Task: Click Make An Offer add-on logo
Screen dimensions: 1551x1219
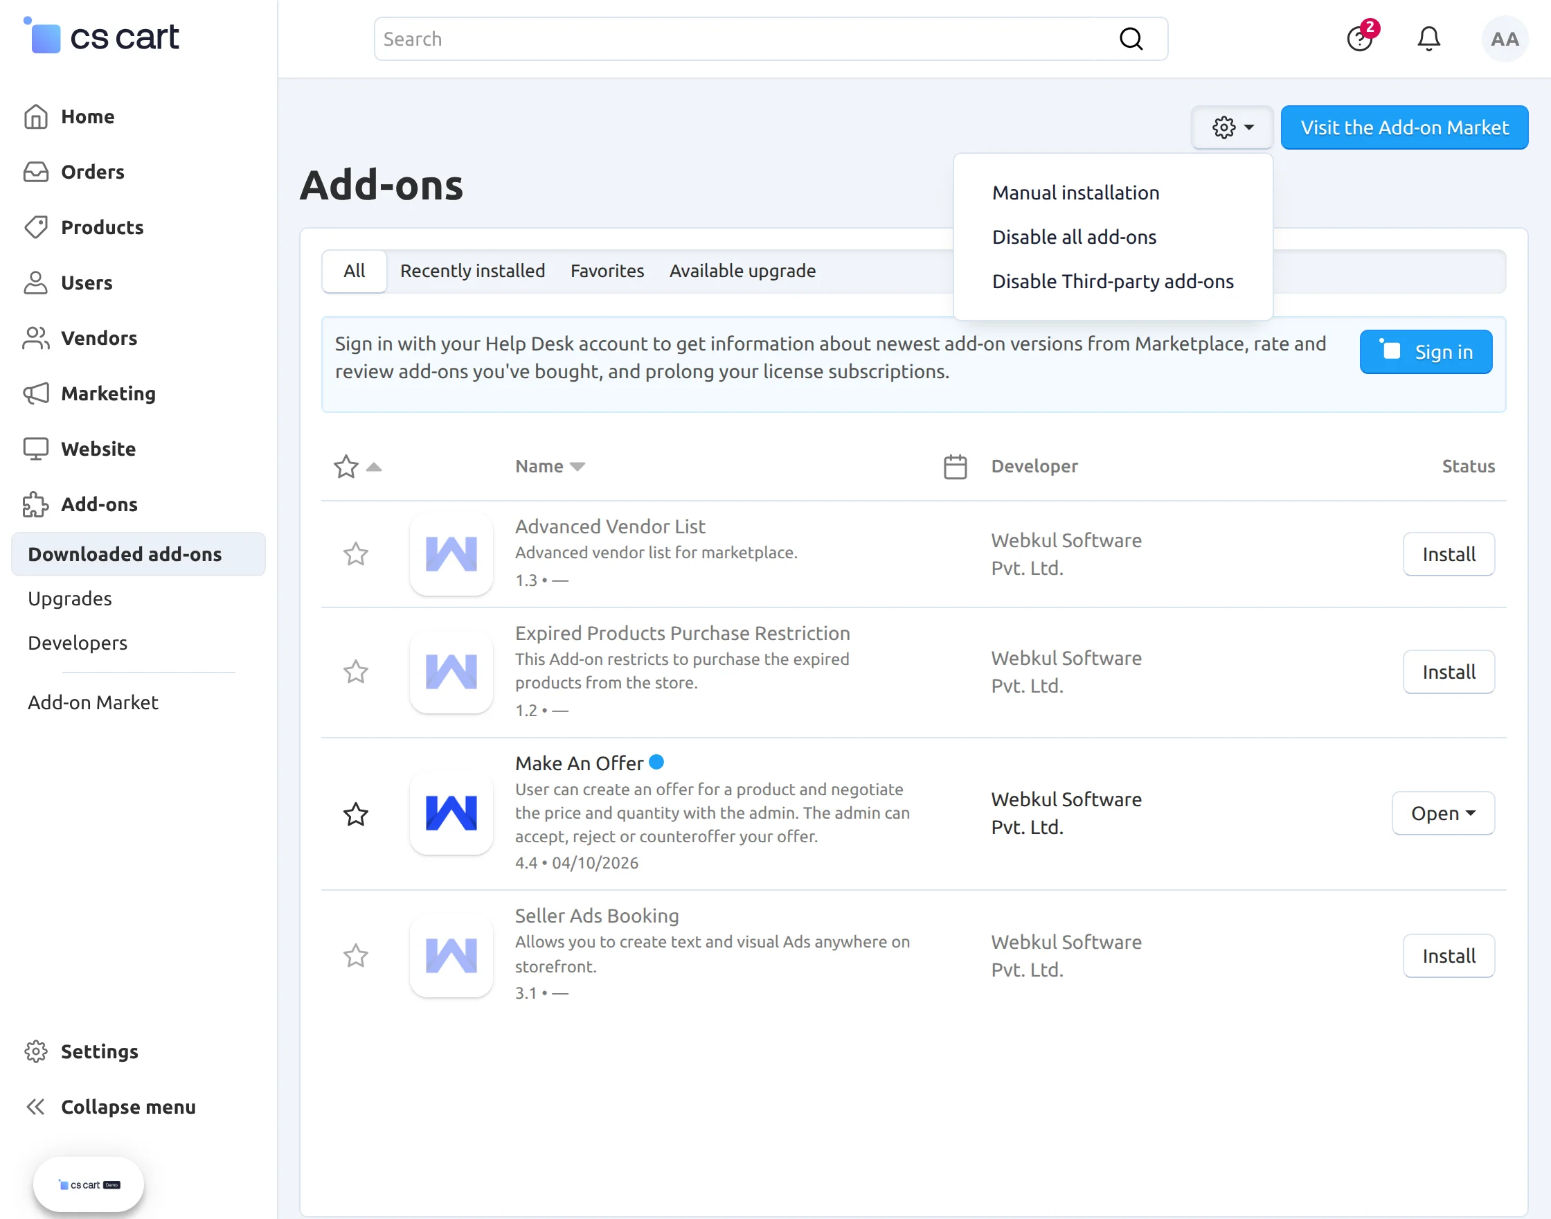Action: (451, 813)
